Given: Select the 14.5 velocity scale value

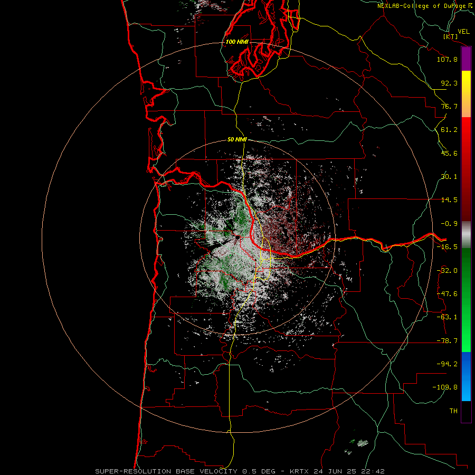Looking at the screenshot, I should coord(449,200).
